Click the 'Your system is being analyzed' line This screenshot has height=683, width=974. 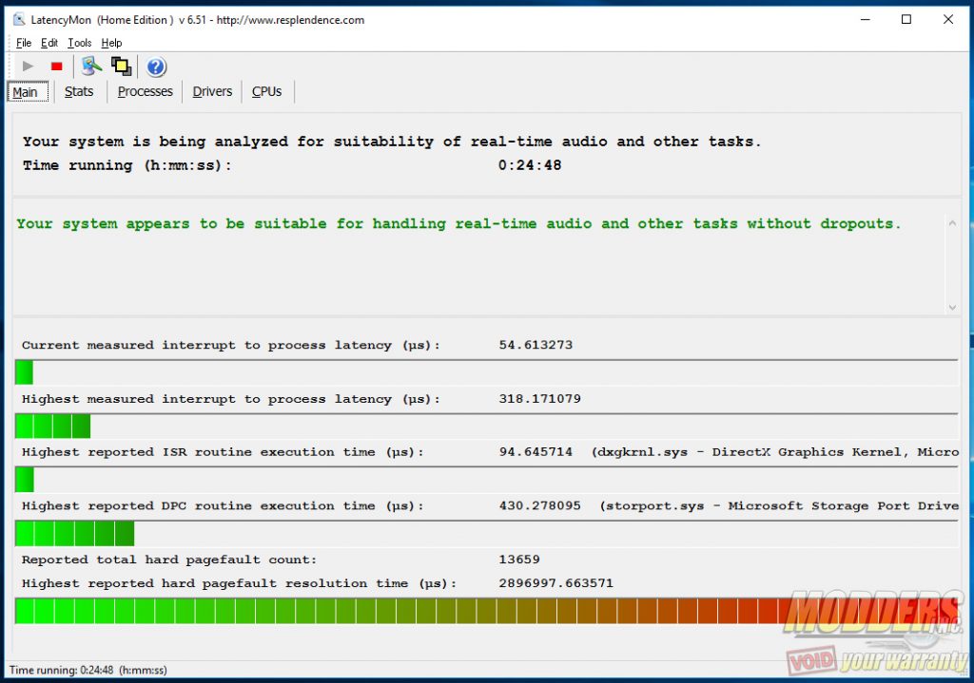click(392, 142)
